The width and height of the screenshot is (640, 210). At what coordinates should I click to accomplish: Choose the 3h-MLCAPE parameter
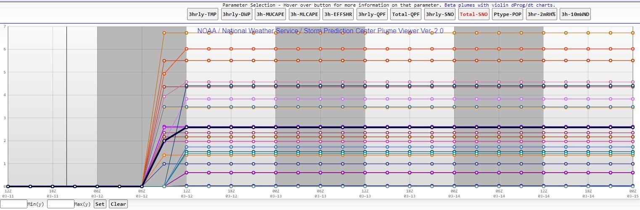click(304, 14)
